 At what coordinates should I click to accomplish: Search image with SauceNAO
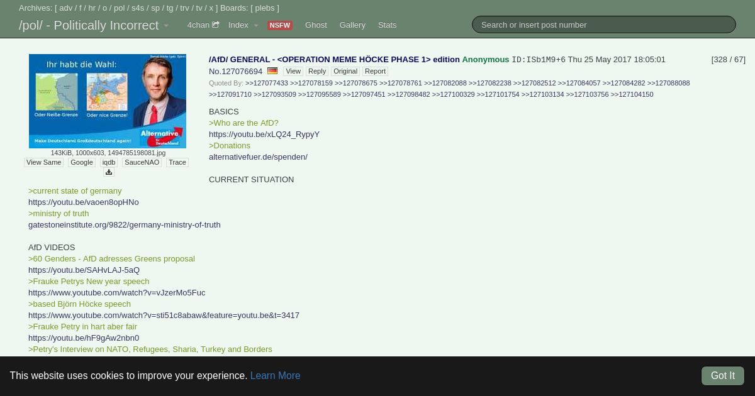(x=142, y=162)
